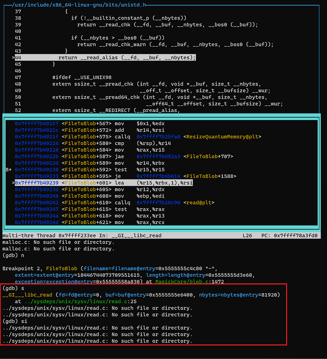Click highlighted line 44 returning __read_alias
Screen dimensions: 327x359
105,58
